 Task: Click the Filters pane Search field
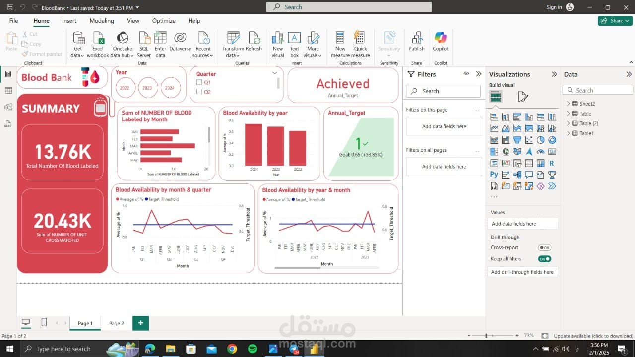444,91
